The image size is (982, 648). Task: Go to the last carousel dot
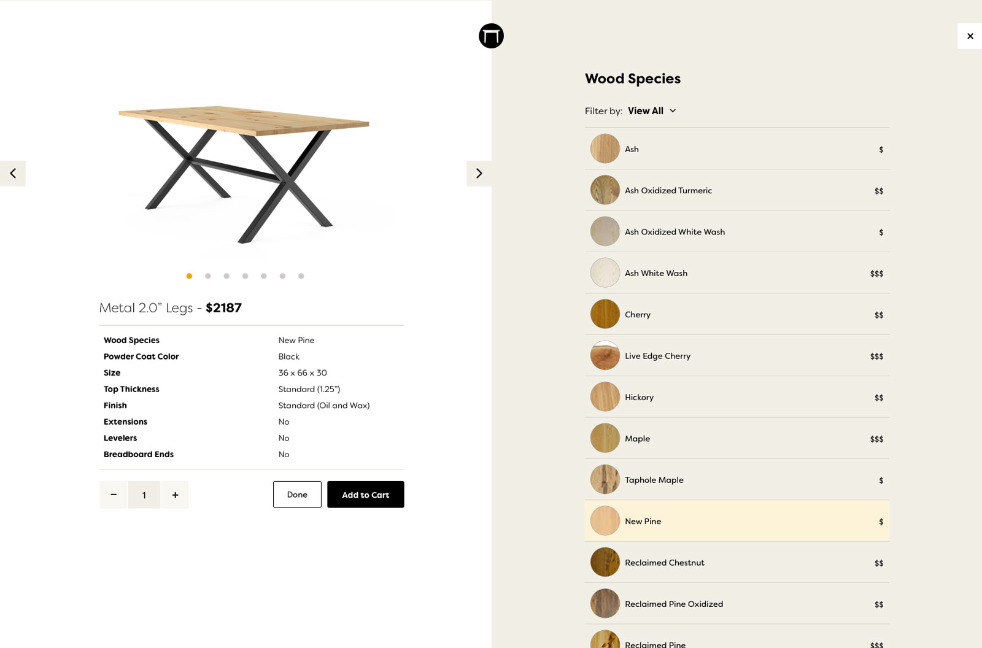click(301, 276)
